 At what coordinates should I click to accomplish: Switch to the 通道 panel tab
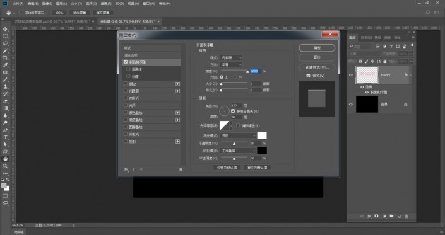pyautogui.click(x=388, y=37)
